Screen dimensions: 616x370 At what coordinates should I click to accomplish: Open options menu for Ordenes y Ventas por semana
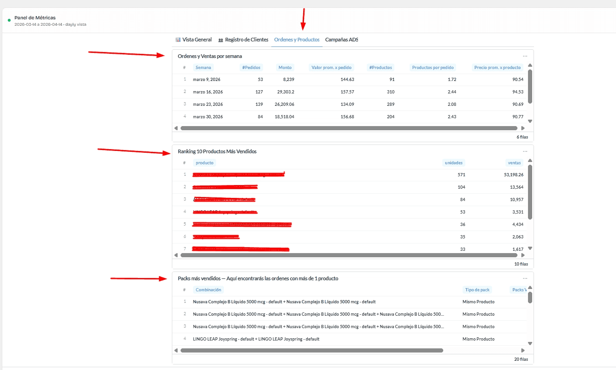click(525, 56)
